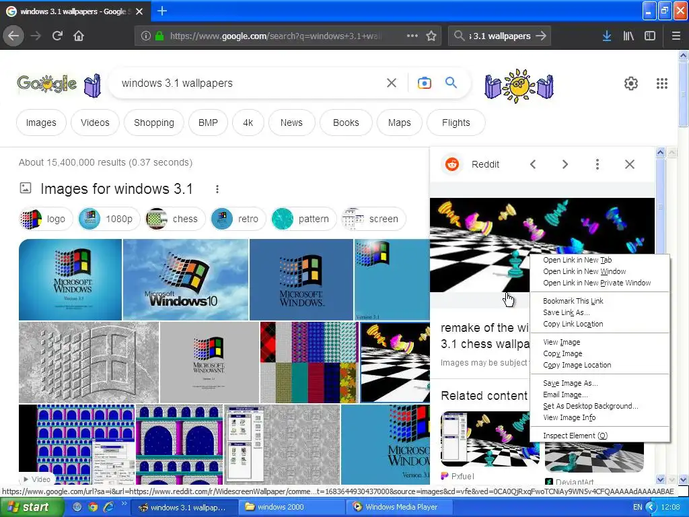This screenshot has height=517, width=689.
Task: Select Copy Link Location
Action: [x=600, y=324]
